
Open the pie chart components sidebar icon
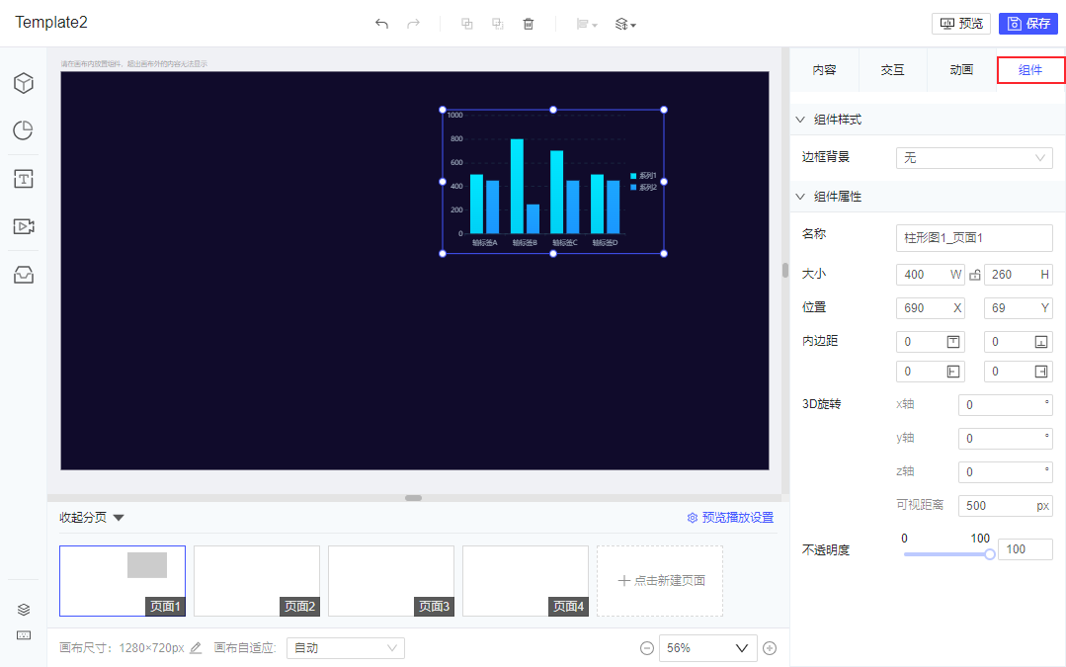24,129
